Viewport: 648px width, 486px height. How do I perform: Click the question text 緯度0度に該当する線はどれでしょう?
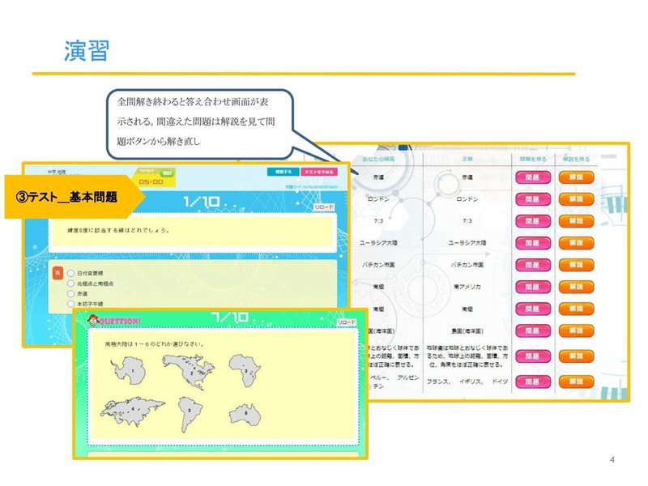click(x=119, y=231)
